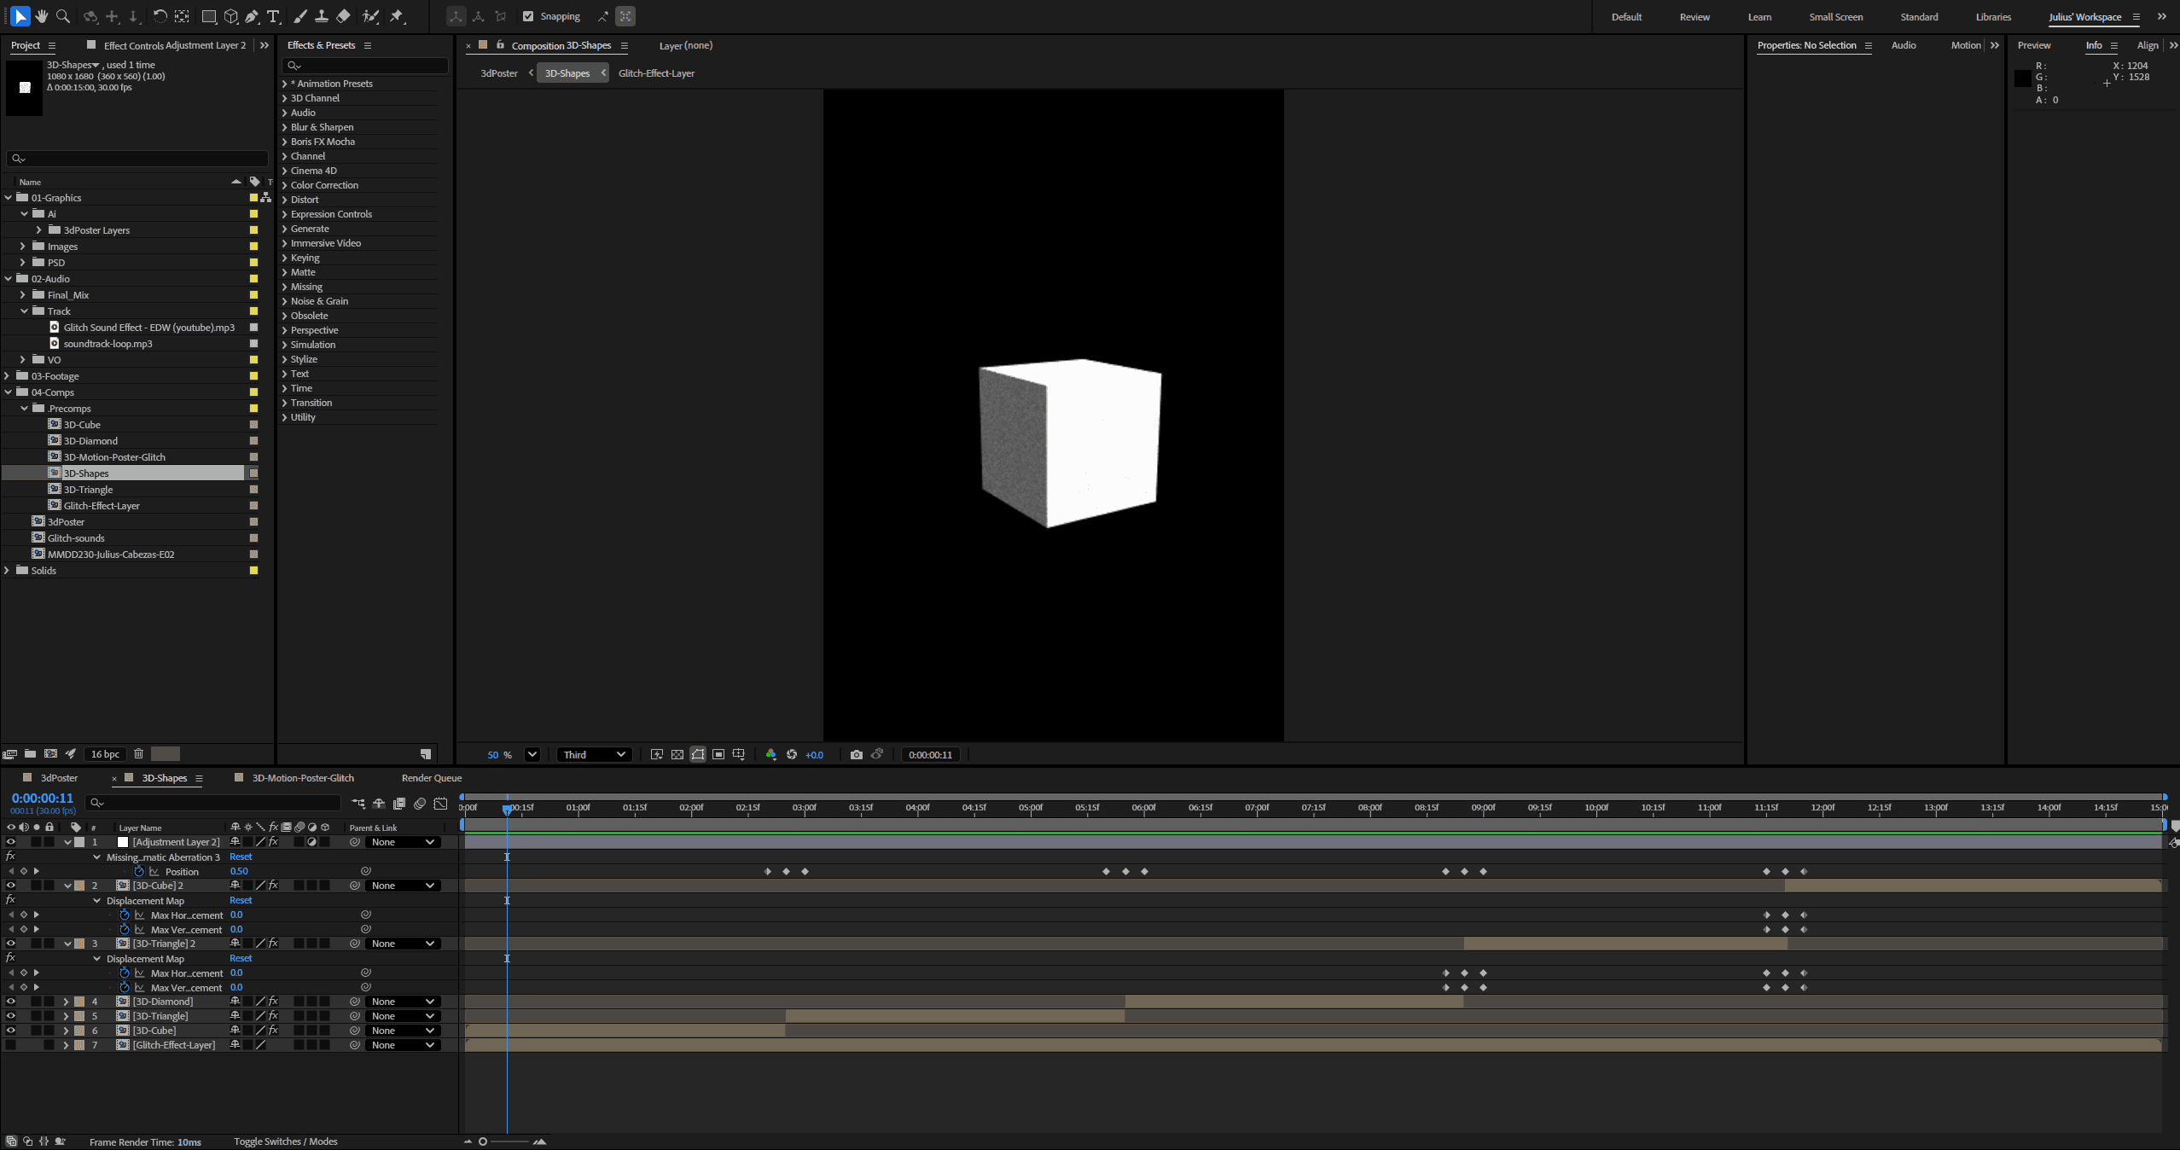Expand the 03-Footage folder
Image resolution: width=2180 pixels, height=1150 pixels.
coord(8,376)
